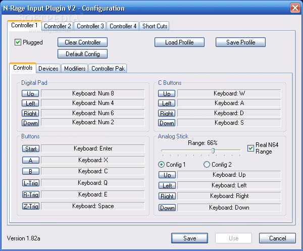Click the 'Keyboard: Down' field
The image size is (303, 251).
pyautogui.click(x=229, y=208)
